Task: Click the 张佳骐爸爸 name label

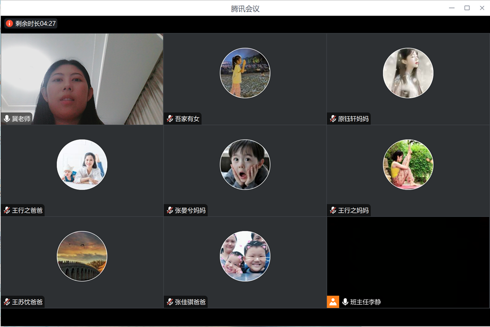Action: pos(190,302)
